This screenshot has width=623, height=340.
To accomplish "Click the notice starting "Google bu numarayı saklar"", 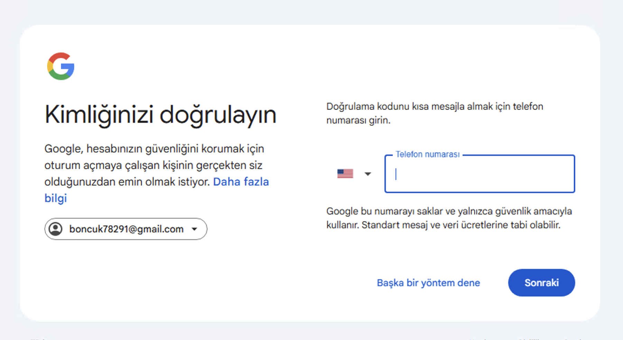I will pyautogui.click(x=449, y=218).
